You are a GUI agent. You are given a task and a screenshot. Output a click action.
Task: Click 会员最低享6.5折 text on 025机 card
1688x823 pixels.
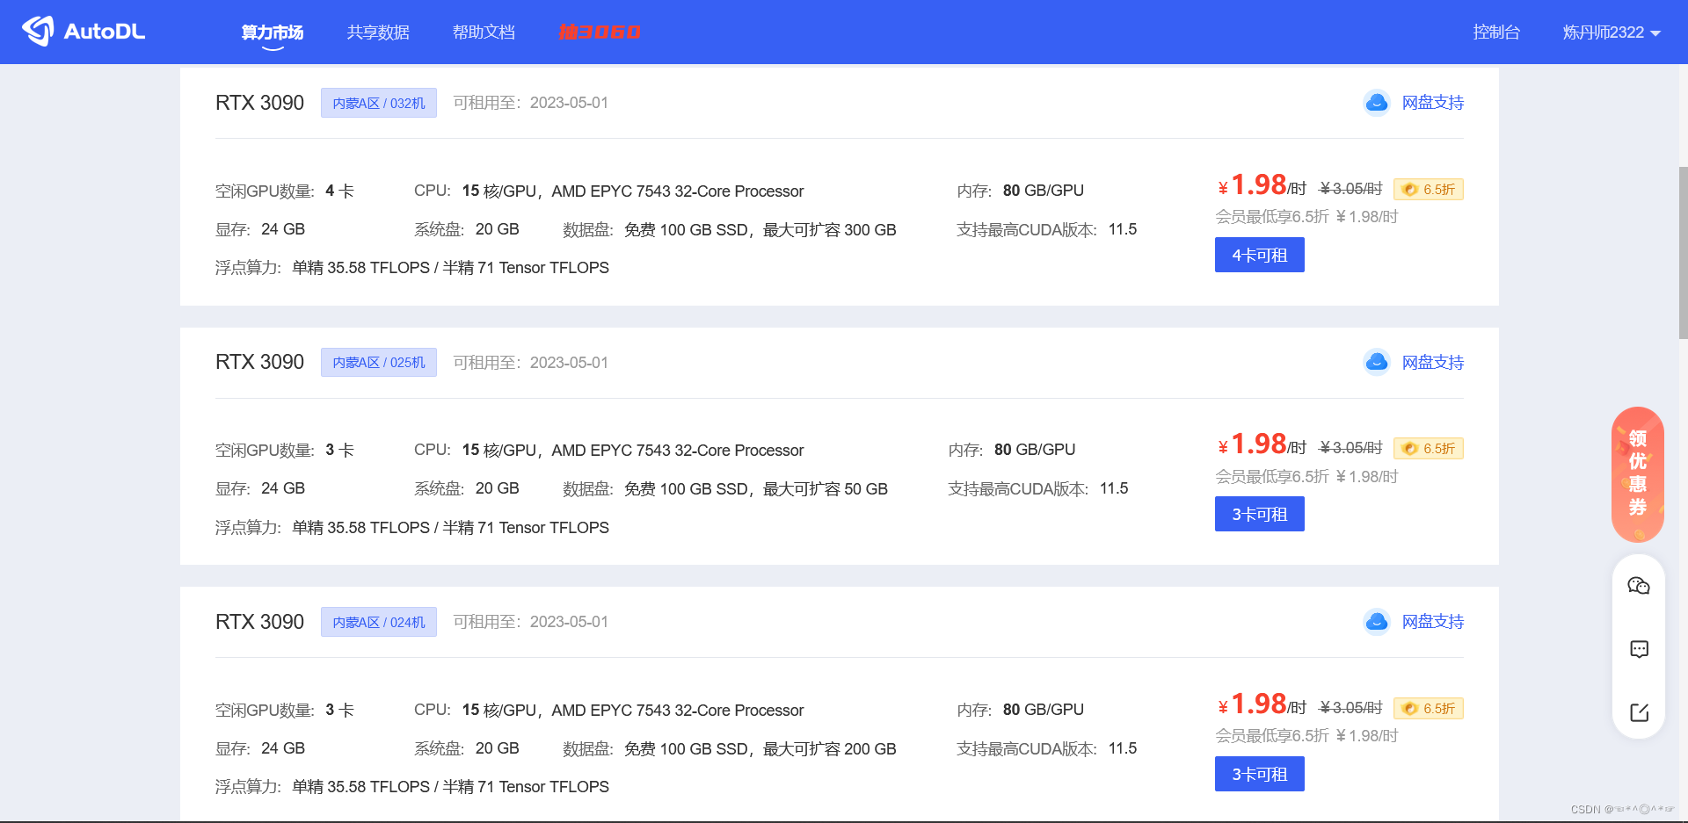(x=1272, y=477)
